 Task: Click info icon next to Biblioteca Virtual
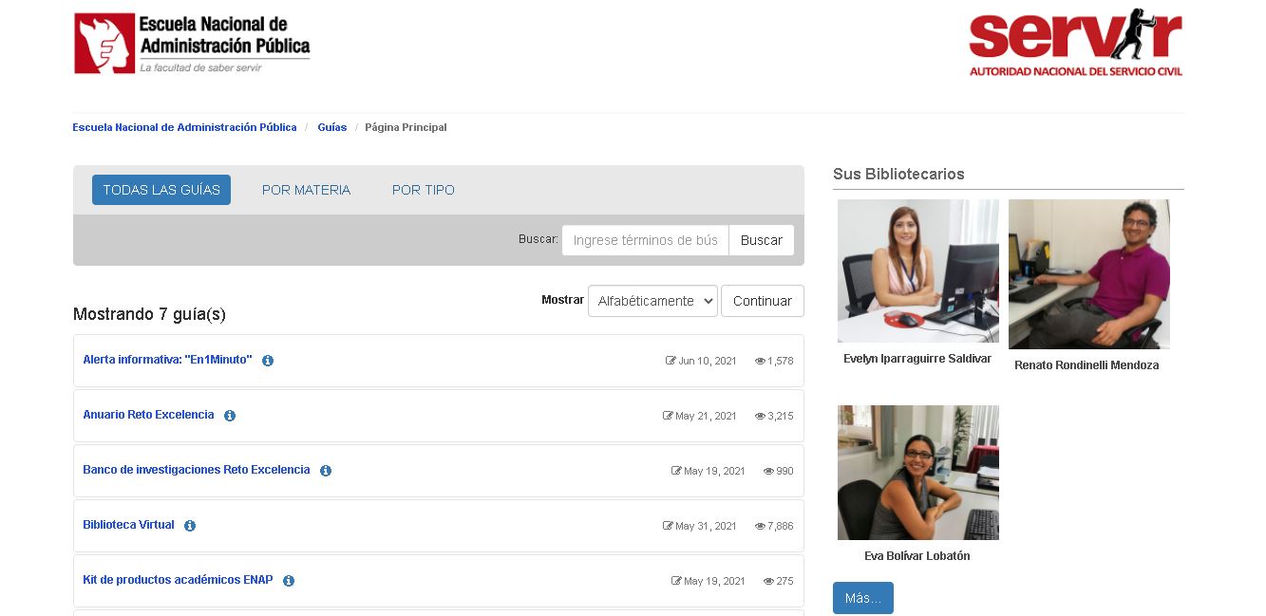190,526
